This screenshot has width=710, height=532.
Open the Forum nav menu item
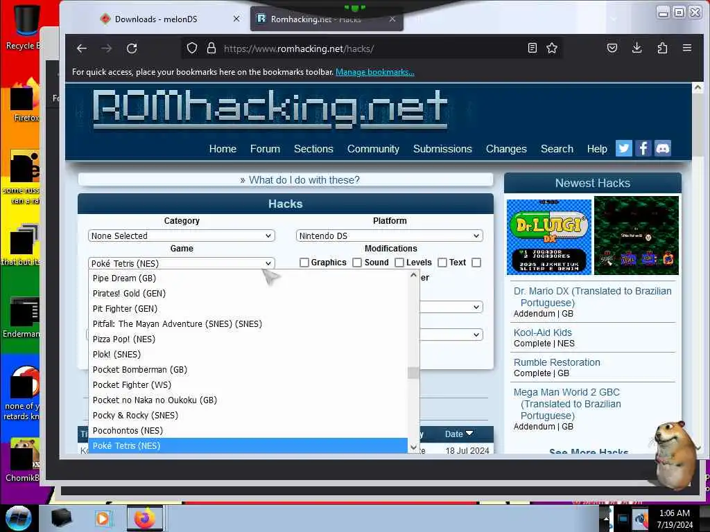click(265, 149)
